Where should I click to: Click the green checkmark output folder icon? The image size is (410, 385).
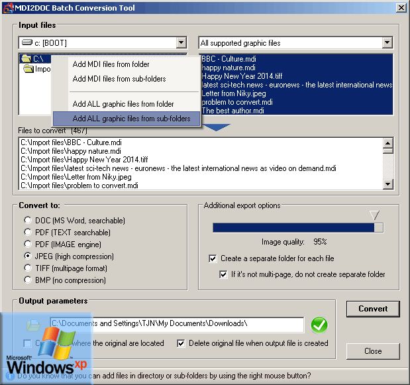pos(319,325)
